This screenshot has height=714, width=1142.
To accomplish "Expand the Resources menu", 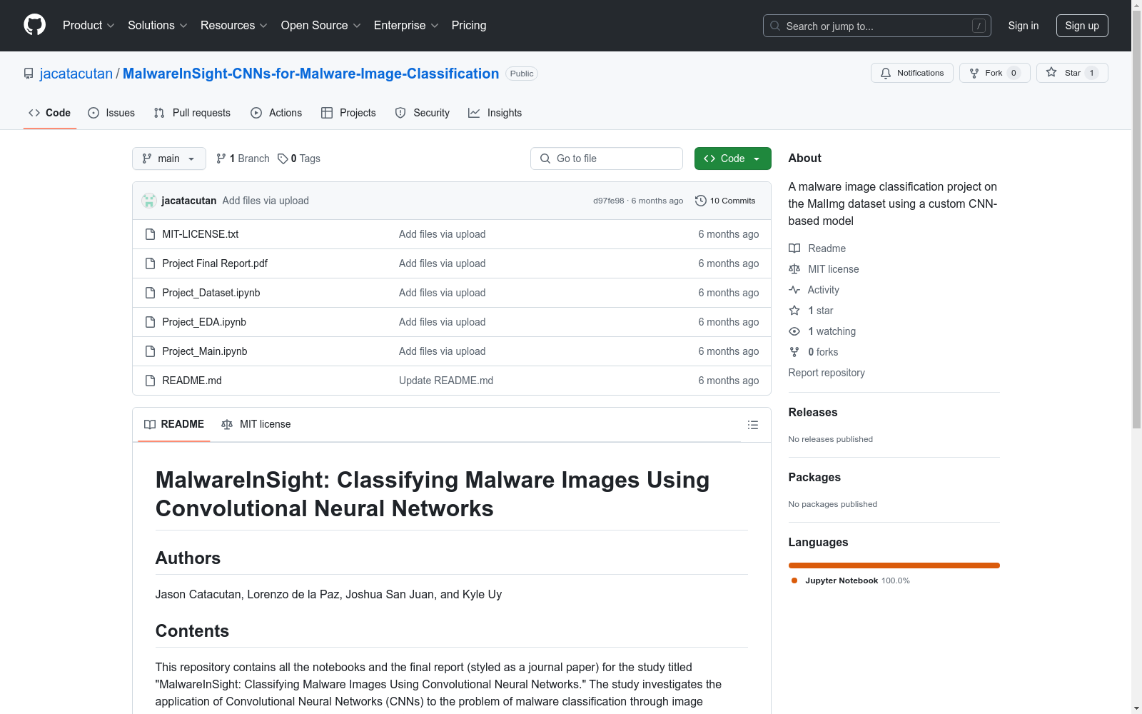I will coord(234,25).
